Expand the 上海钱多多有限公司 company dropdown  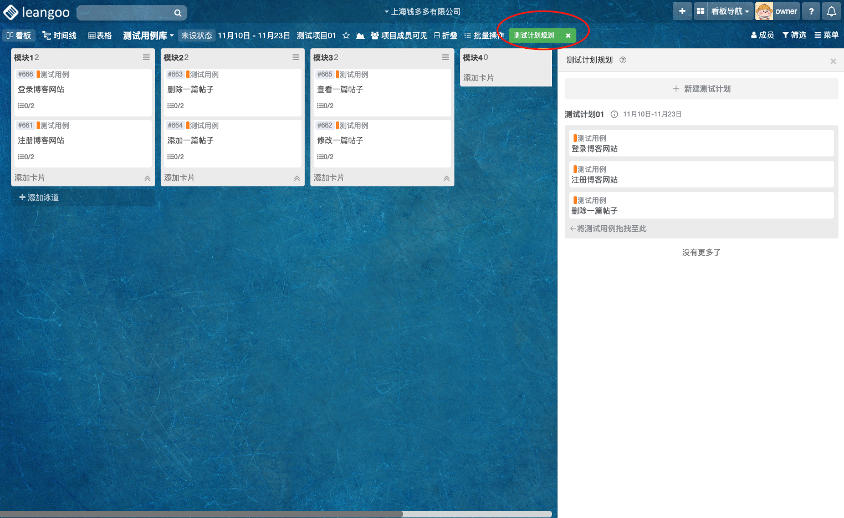pos(422,12)
